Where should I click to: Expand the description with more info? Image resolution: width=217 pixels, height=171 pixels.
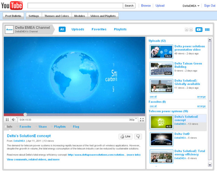click(x=134, y=155)
